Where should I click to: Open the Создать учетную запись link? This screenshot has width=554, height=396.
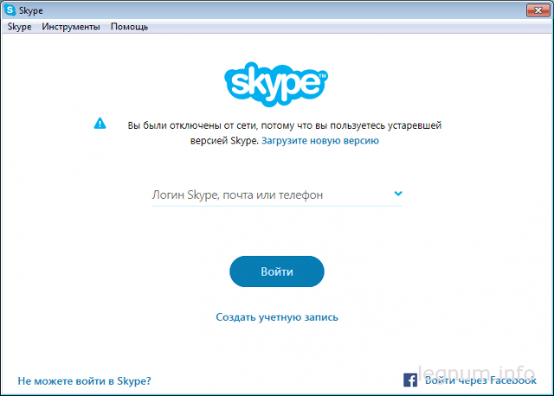[277, 317]
